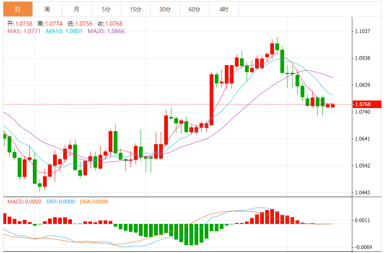This screenshot has width=386, height=253.
Task: Click the 1.0443 price axis label
Action: pos(362,192)
